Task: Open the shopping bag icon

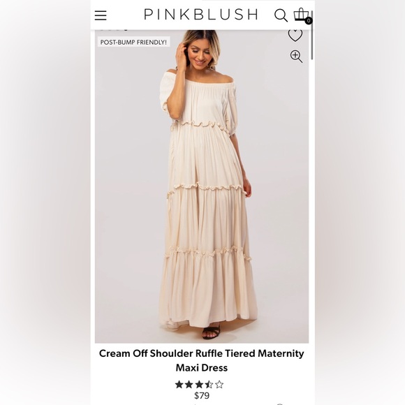Action: (x=301, y=14)
